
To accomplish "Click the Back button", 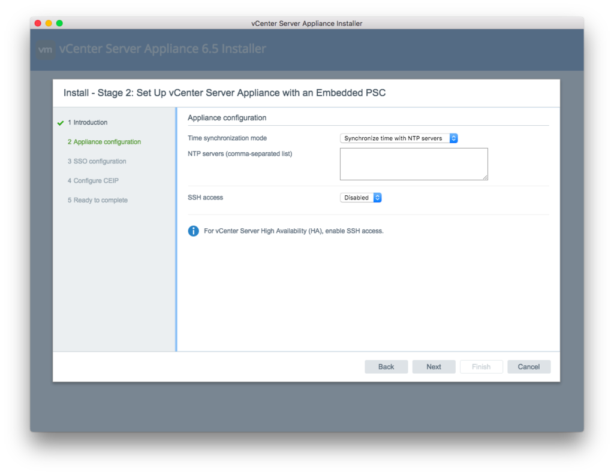I will pos(386,367).
